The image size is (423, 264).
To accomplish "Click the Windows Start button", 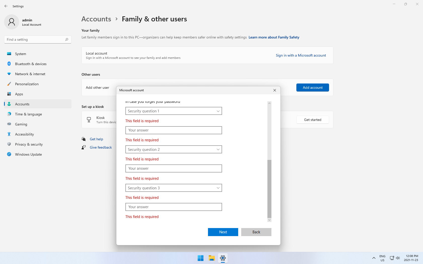I will (x=200, y=258).
